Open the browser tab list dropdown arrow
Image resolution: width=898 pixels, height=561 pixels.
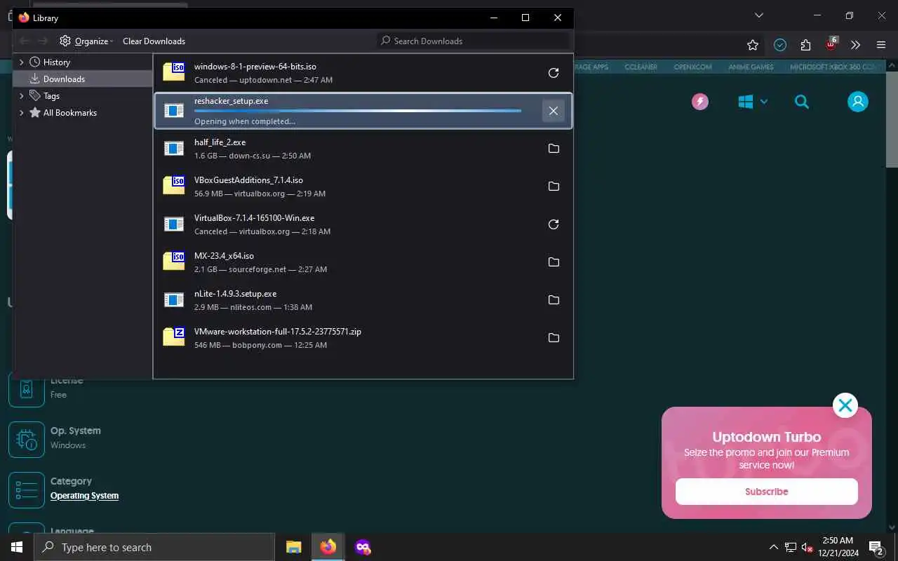[x=758, y=15]
